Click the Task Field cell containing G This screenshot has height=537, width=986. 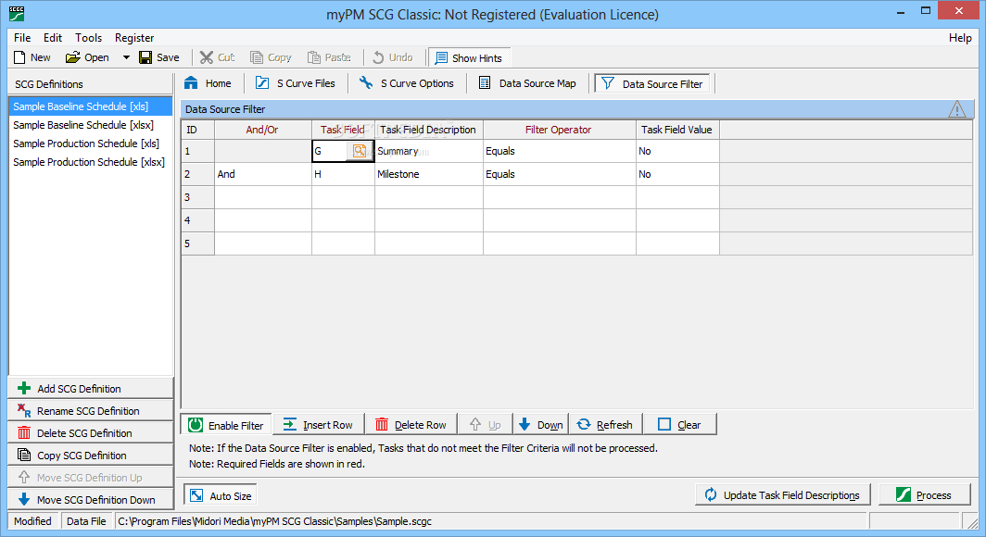330,151
